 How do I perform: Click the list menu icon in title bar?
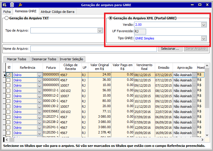point(5,5)
